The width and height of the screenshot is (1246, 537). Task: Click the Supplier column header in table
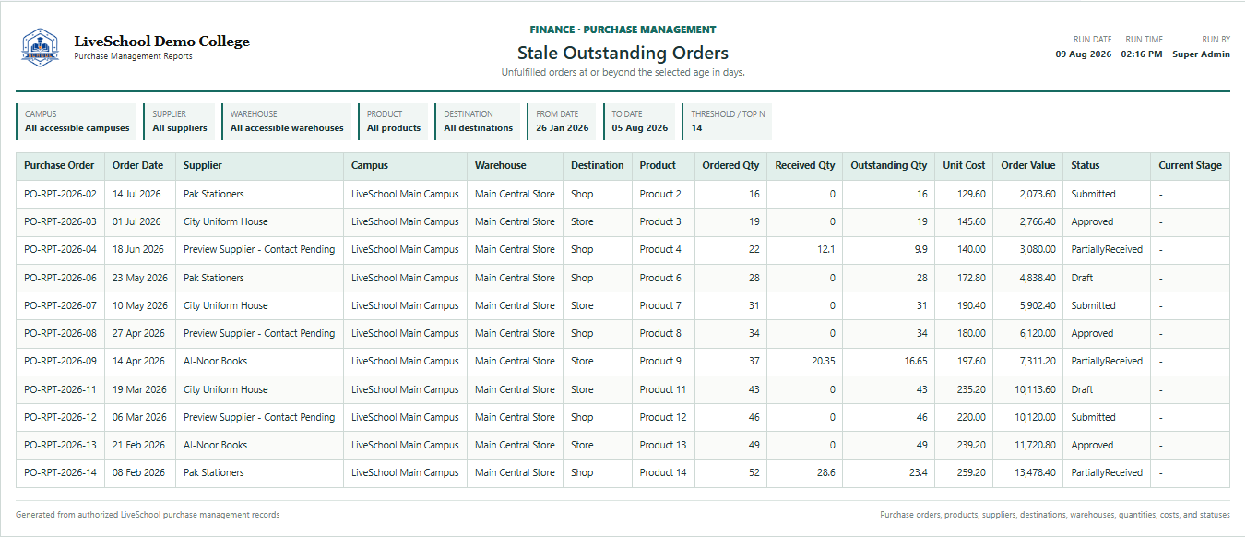[259, 166]
